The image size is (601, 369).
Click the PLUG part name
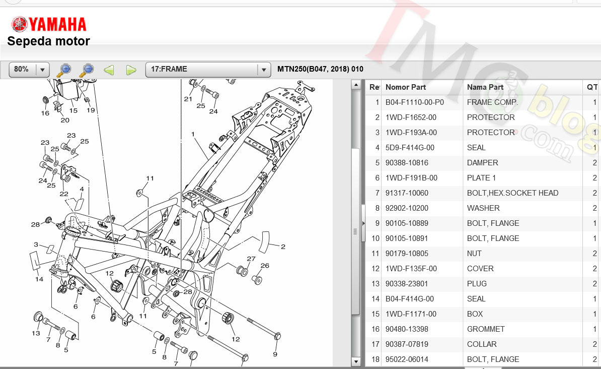tap(477, 284)
